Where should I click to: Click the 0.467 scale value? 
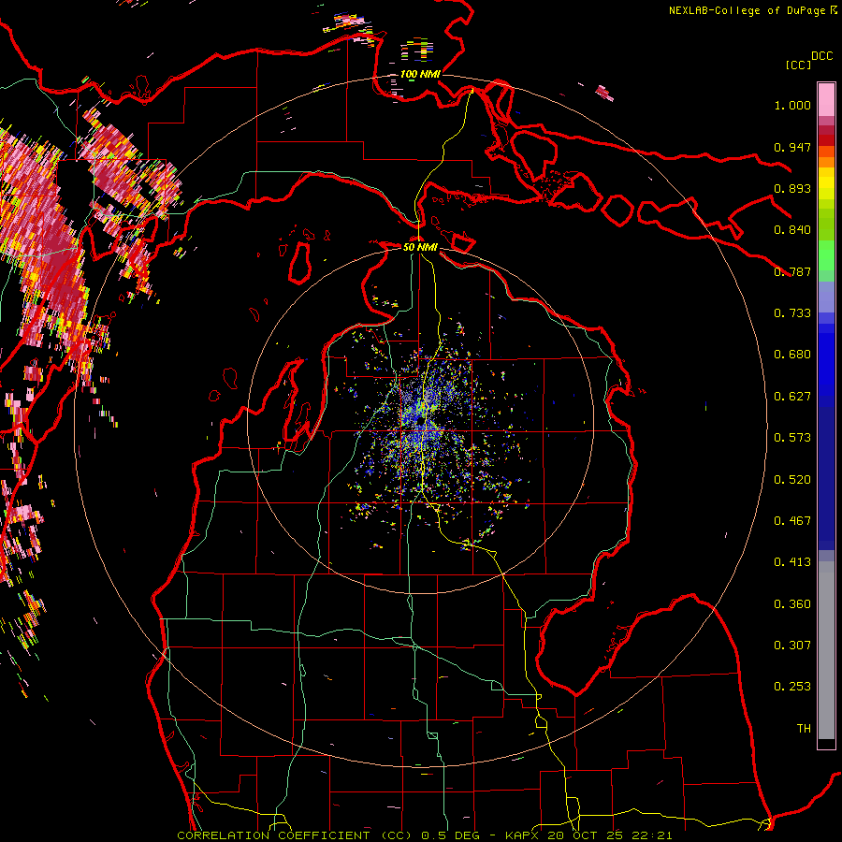792,521
